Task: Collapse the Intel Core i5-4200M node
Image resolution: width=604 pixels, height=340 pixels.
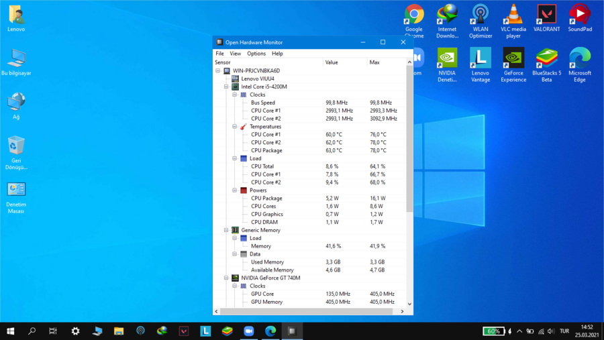Action: tap(226, 87)
